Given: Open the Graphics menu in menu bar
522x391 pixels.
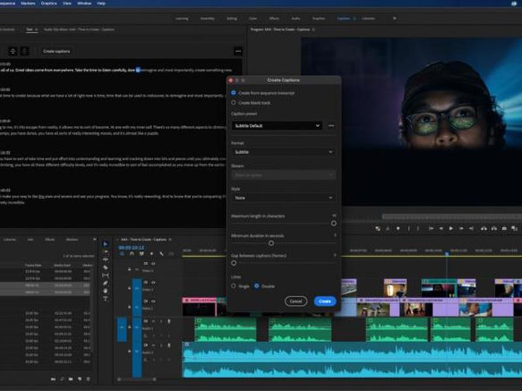Looking at the screenshot, I should 49,3.
